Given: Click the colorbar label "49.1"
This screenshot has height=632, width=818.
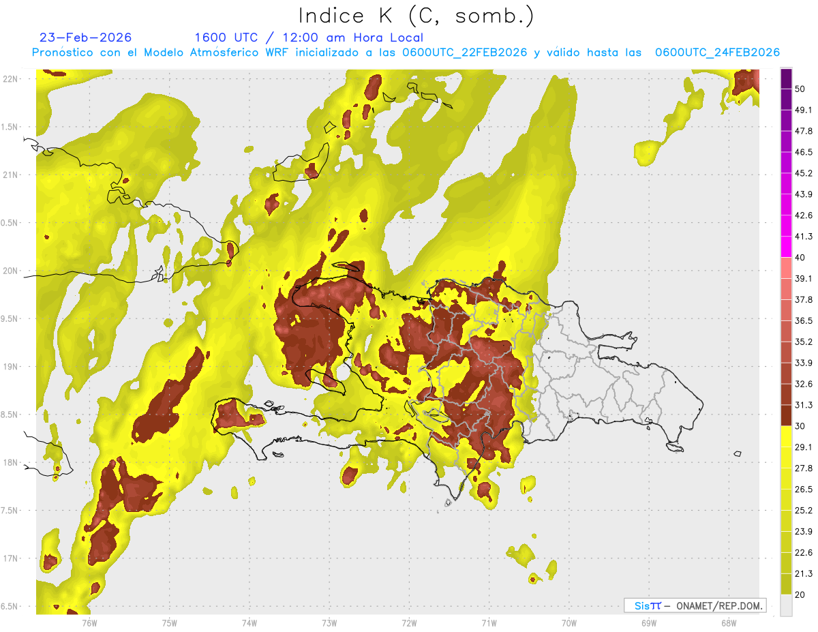Looking at the screenshot, I should (x=804, y=110).
